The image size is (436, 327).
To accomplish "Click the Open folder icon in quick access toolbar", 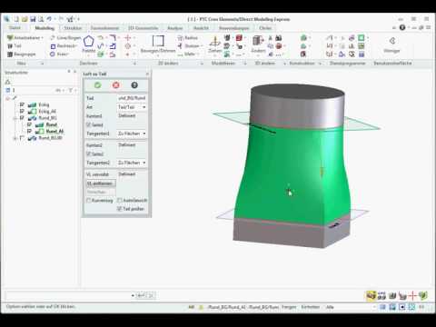I will tap(25, 19).
